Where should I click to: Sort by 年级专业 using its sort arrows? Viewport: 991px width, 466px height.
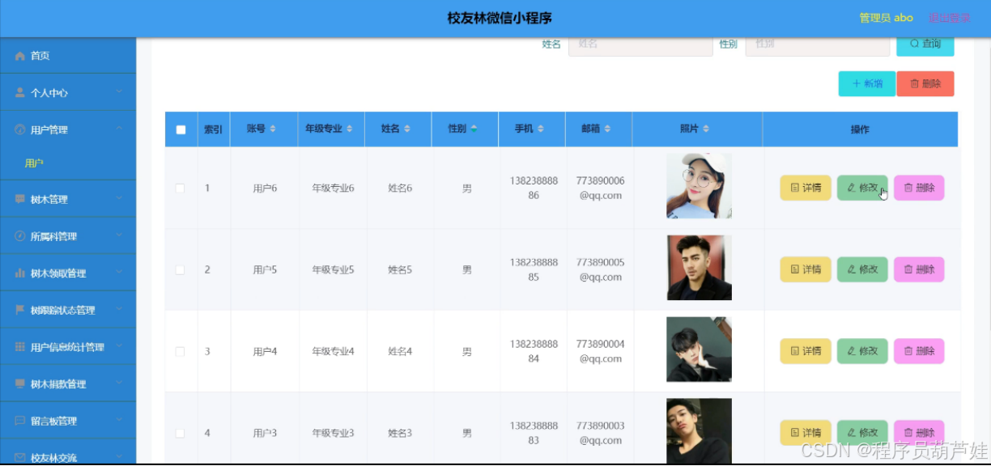(x=351, y=129)
